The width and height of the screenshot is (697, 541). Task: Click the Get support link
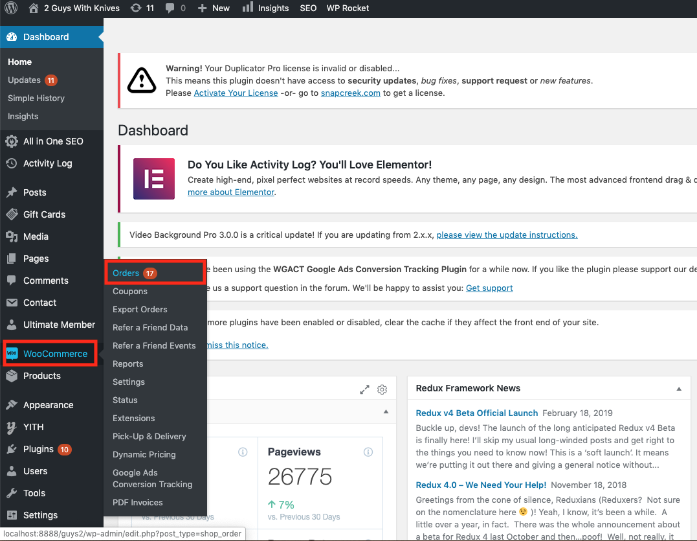point(489,288)
